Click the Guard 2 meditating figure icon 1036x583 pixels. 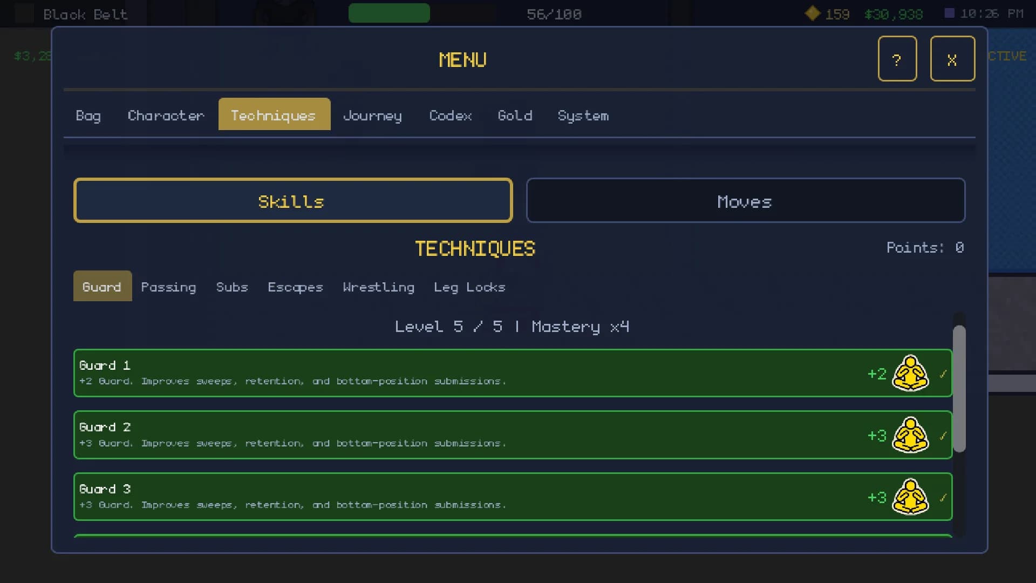pos(910,435)
